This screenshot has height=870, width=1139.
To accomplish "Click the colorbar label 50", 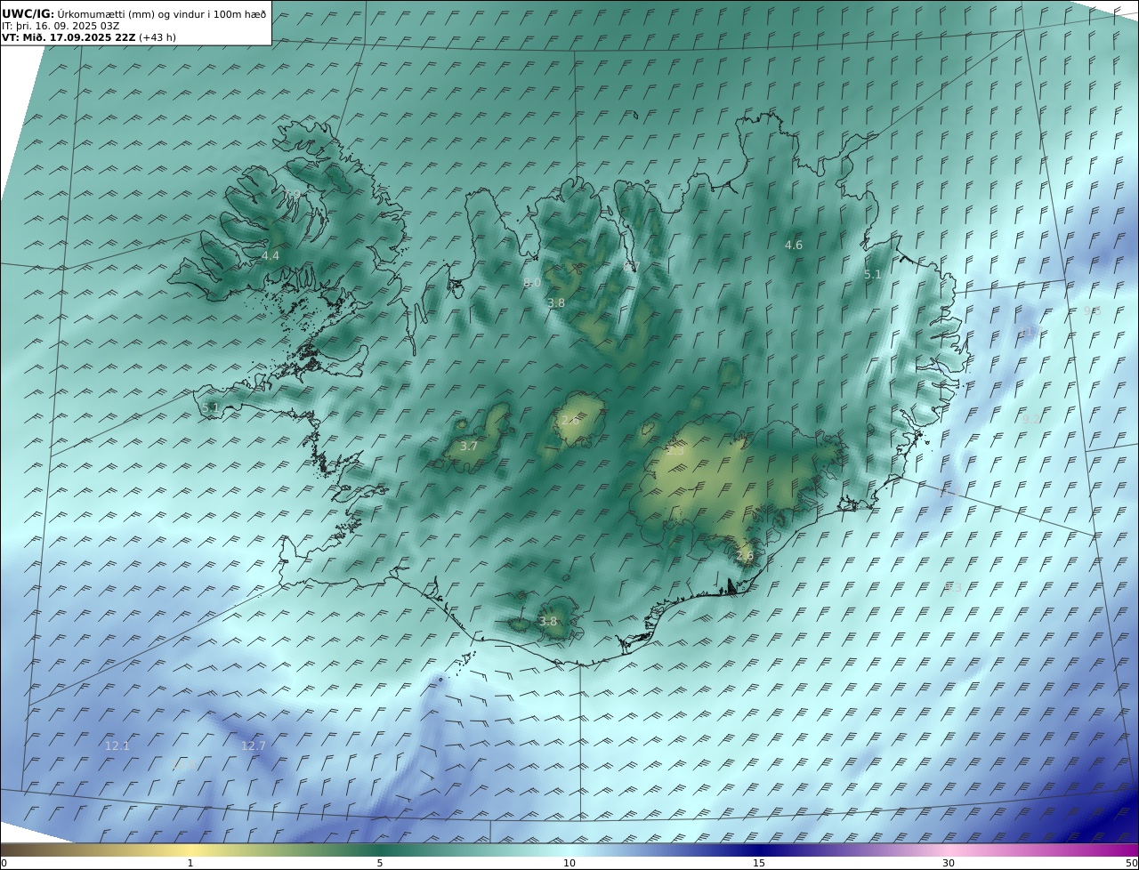I will 1132,863.
